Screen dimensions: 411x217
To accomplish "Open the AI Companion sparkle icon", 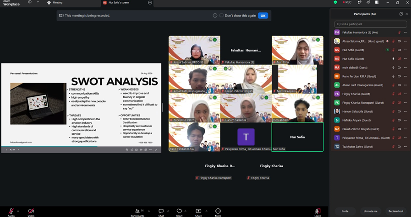I will coord(368,2).
